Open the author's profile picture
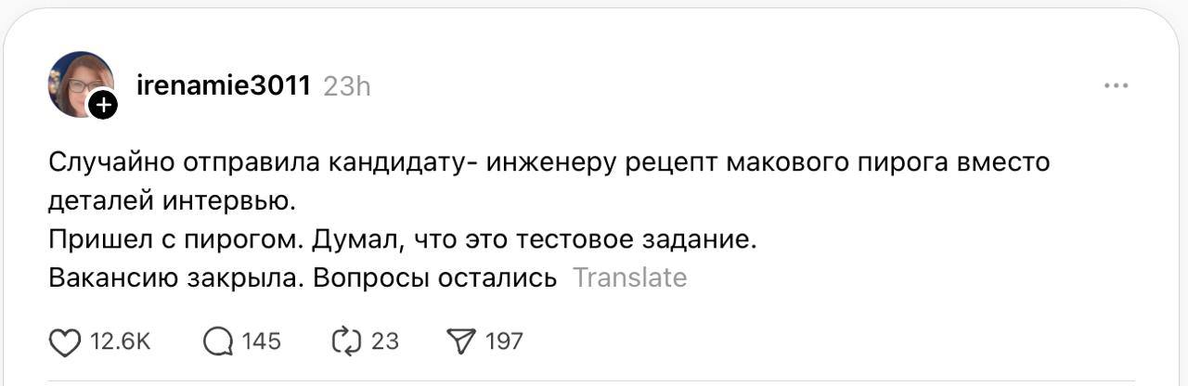1188x386 pixels. click(79, 84)
